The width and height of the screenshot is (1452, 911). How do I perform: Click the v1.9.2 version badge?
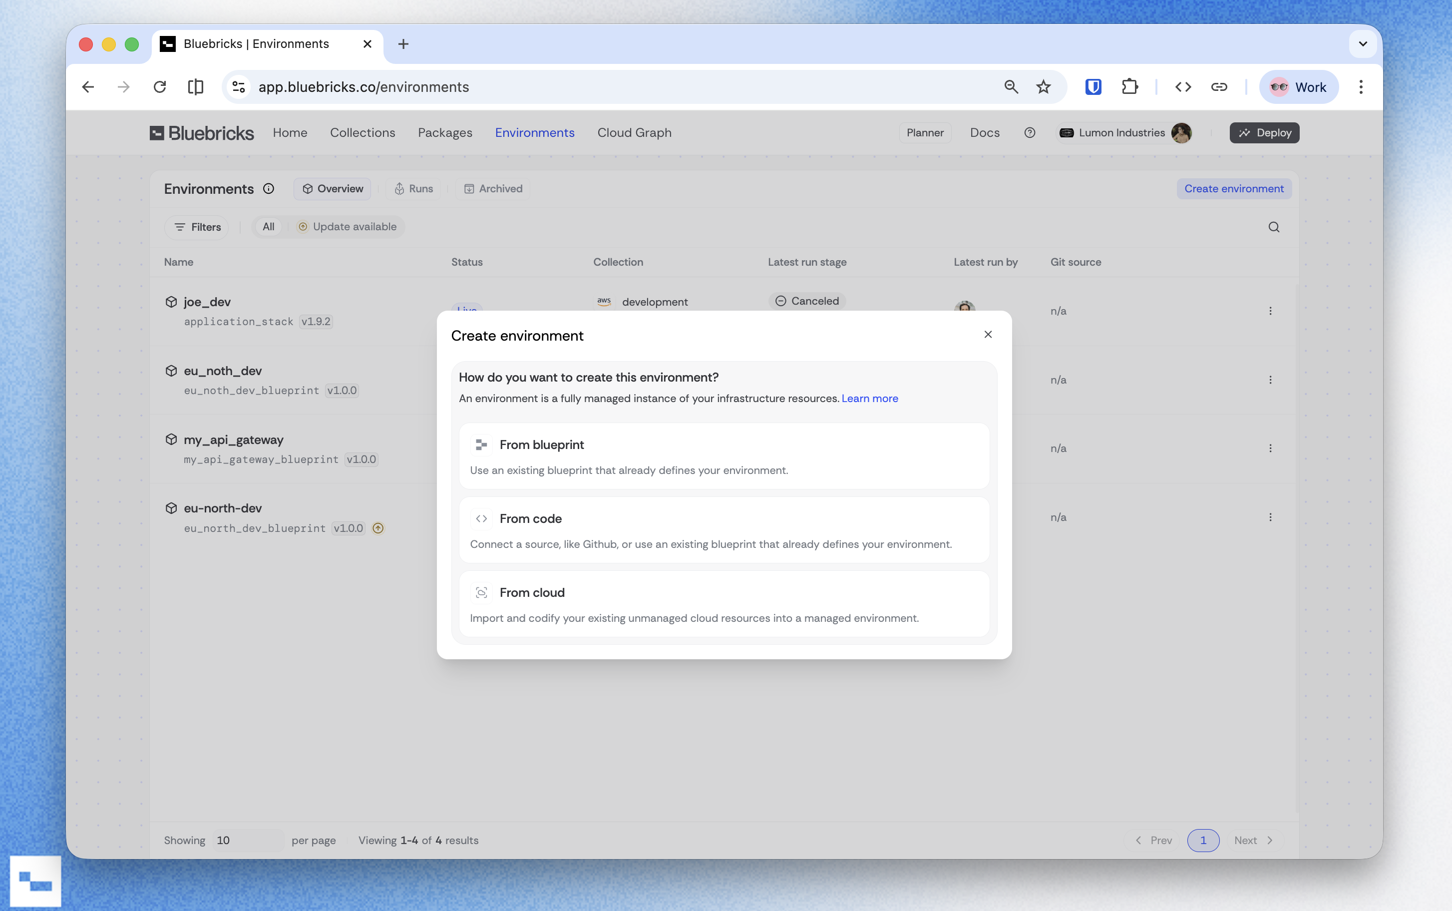coord(316,321)
